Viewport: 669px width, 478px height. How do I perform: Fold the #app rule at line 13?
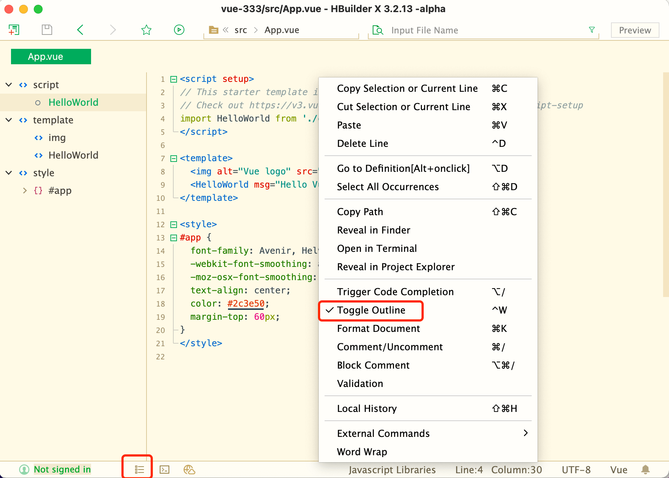click(x=174, y=238)
